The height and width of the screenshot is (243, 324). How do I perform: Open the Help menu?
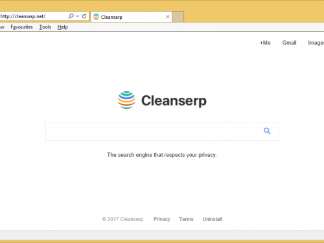coord(63,27)
